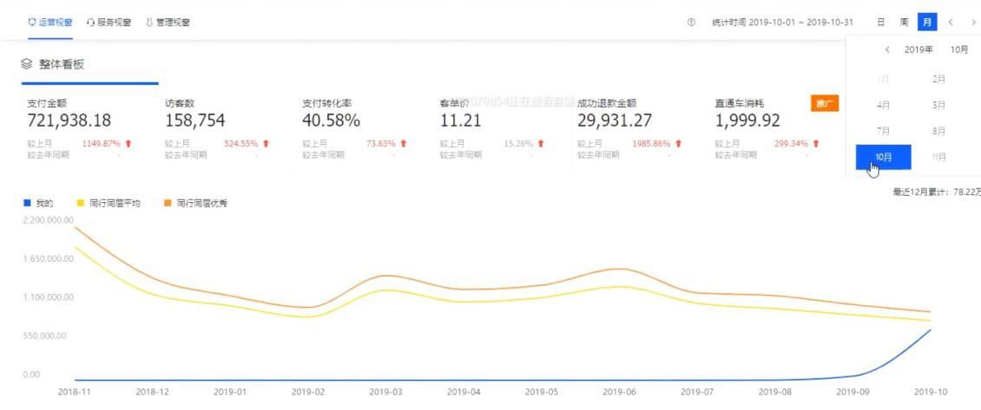
Task: Click the 11.21 order value
Action: [460, 120]
